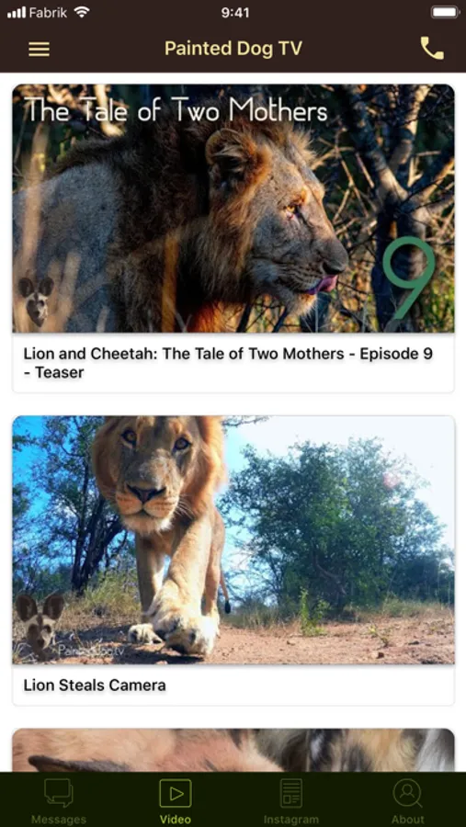This screenshot has width=466, height=827.
Task: Tap the 9:41 clock in status bar
Action: click(235, 12)
